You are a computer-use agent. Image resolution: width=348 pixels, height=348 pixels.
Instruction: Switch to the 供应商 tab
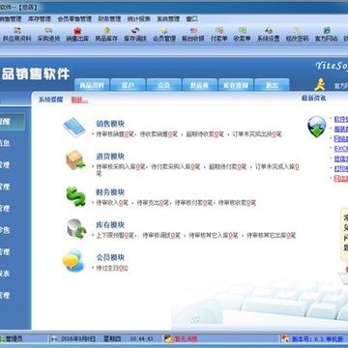point(199,85)
